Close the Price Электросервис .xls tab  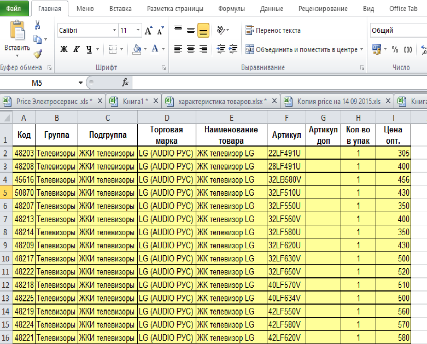[100, 101]
